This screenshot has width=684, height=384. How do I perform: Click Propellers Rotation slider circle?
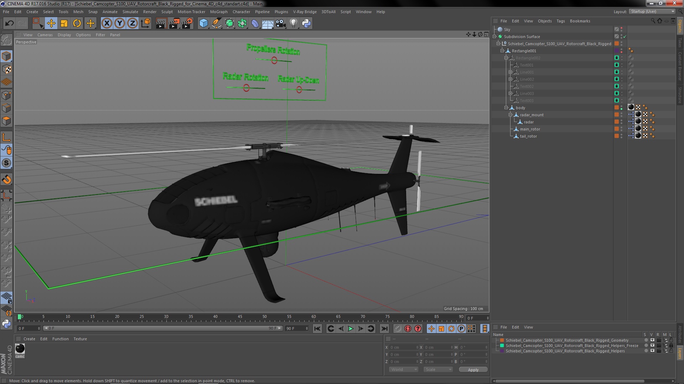[x=274, y=60]
